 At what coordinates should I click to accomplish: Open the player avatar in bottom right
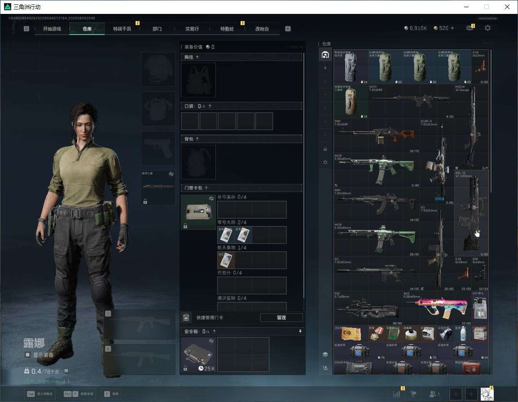click(487, 394)
